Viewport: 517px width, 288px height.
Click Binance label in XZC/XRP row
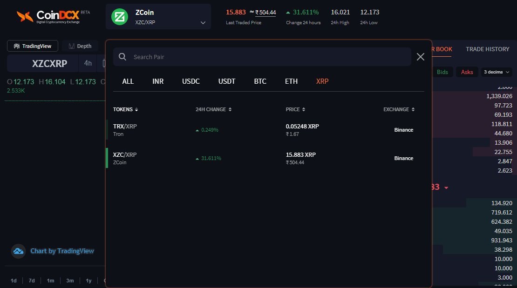coord(403,158)
